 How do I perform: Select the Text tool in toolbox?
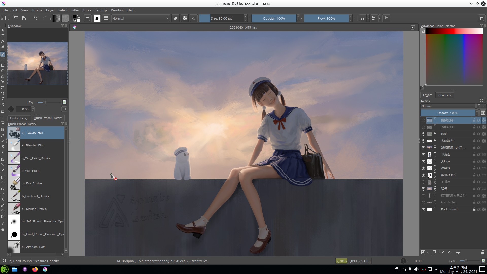(3, 36)
